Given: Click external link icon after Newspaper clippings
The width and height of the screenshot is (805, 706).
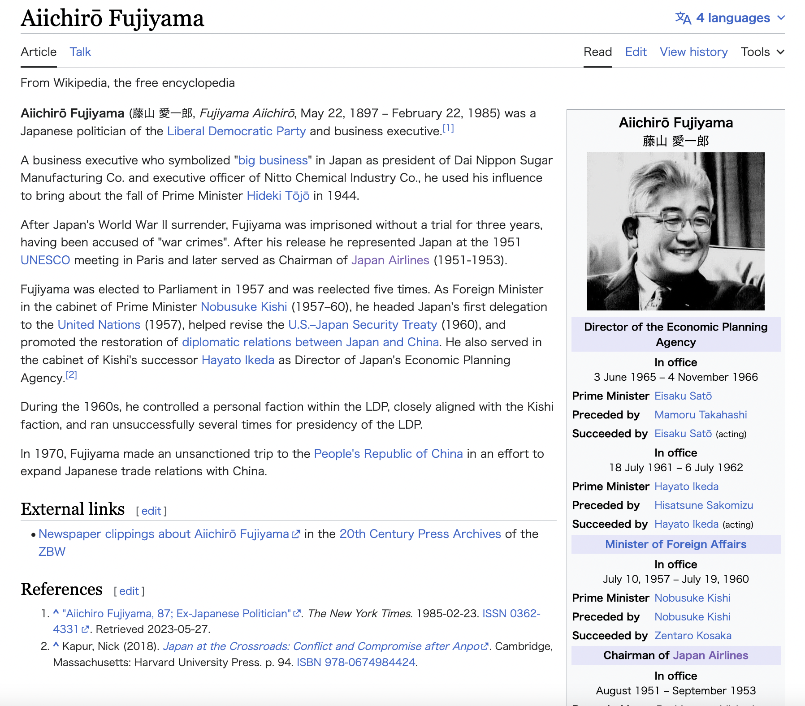Looking at the screenshot, I should tap(296, 534).
